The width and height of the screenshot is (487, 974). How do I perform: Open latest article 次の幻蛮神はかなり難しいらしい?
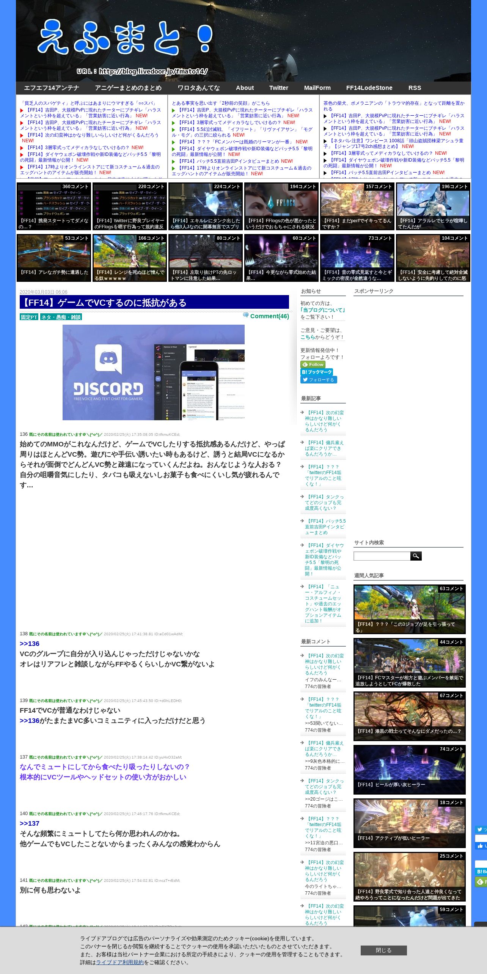point(324,421)
